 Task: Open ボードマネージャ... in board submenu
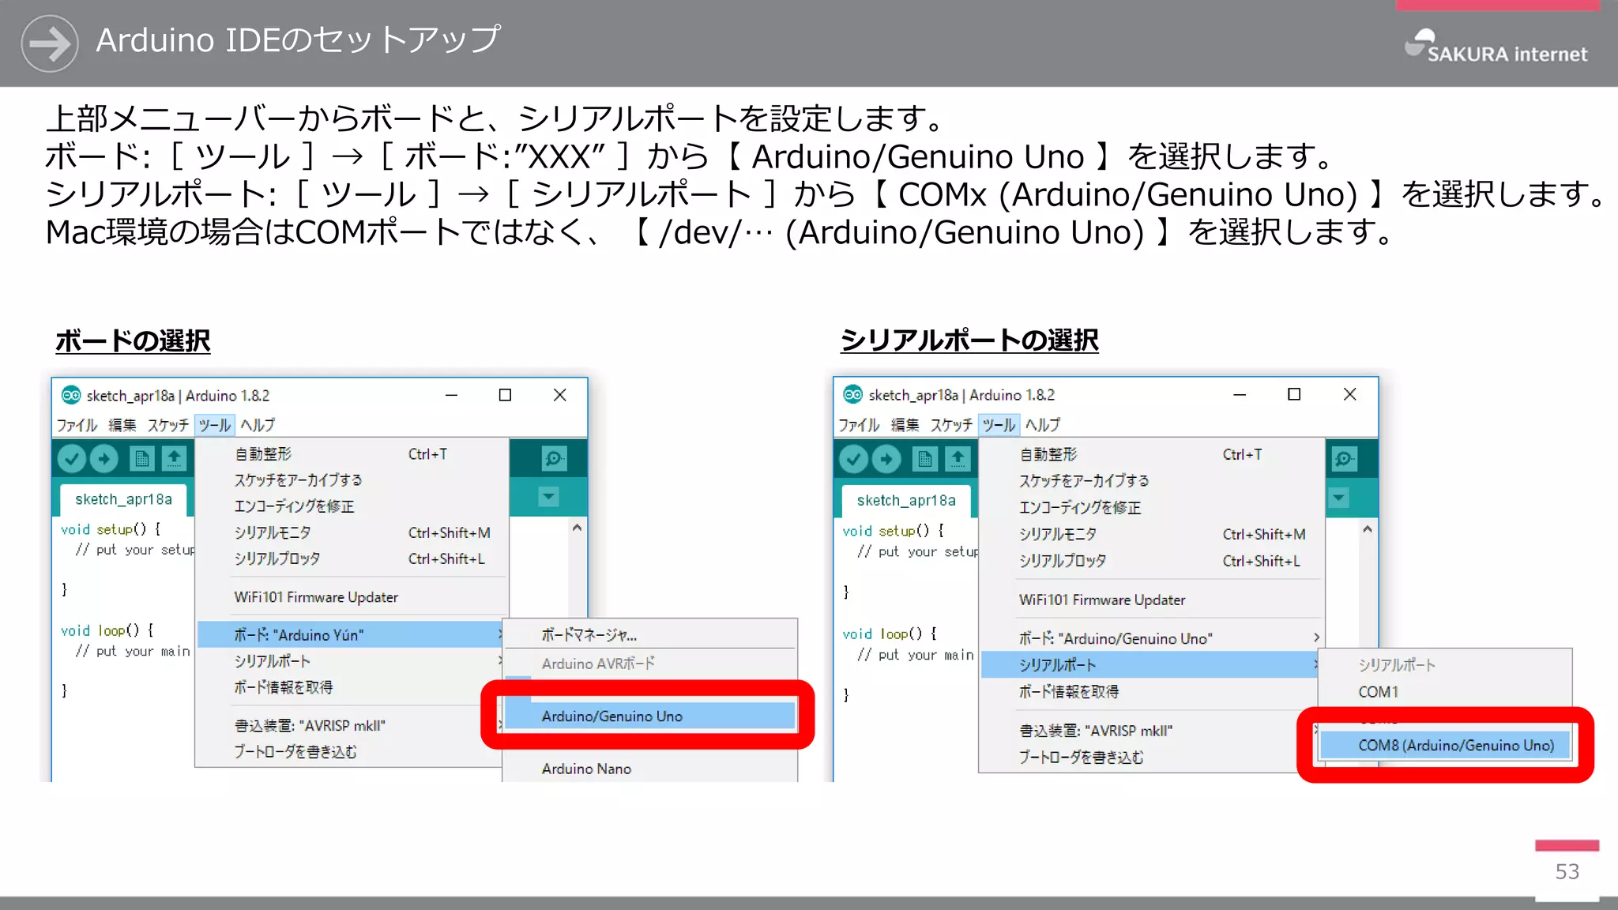tap(649, 635)
